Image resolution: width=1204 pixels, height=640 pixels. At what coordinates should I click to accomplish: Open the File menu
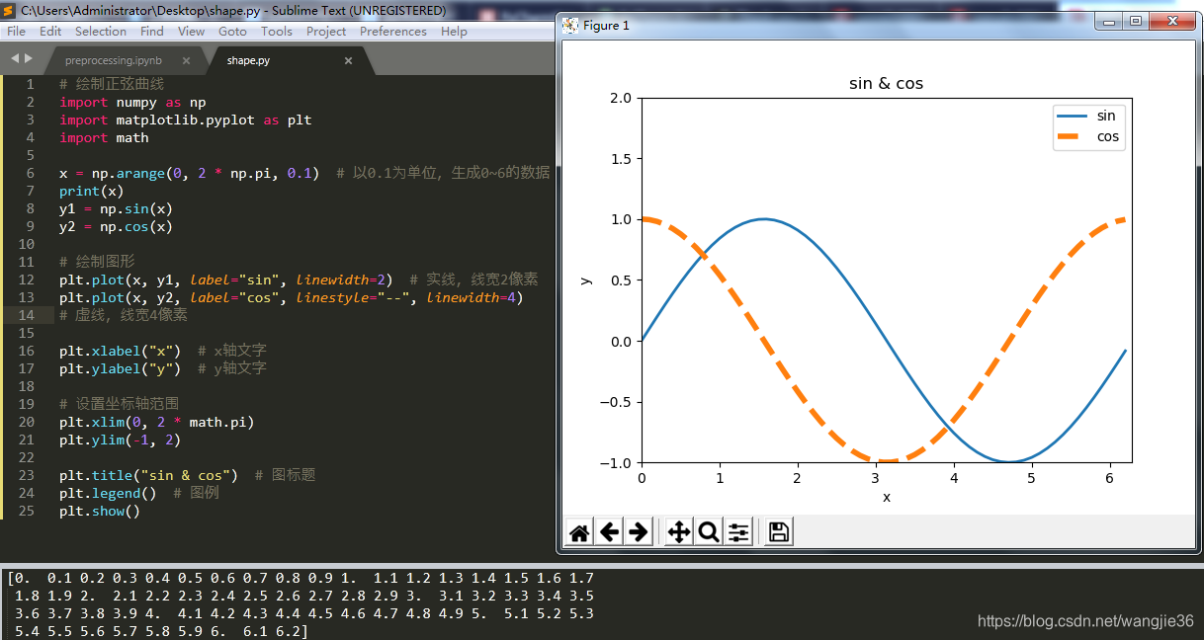point(16,32)
